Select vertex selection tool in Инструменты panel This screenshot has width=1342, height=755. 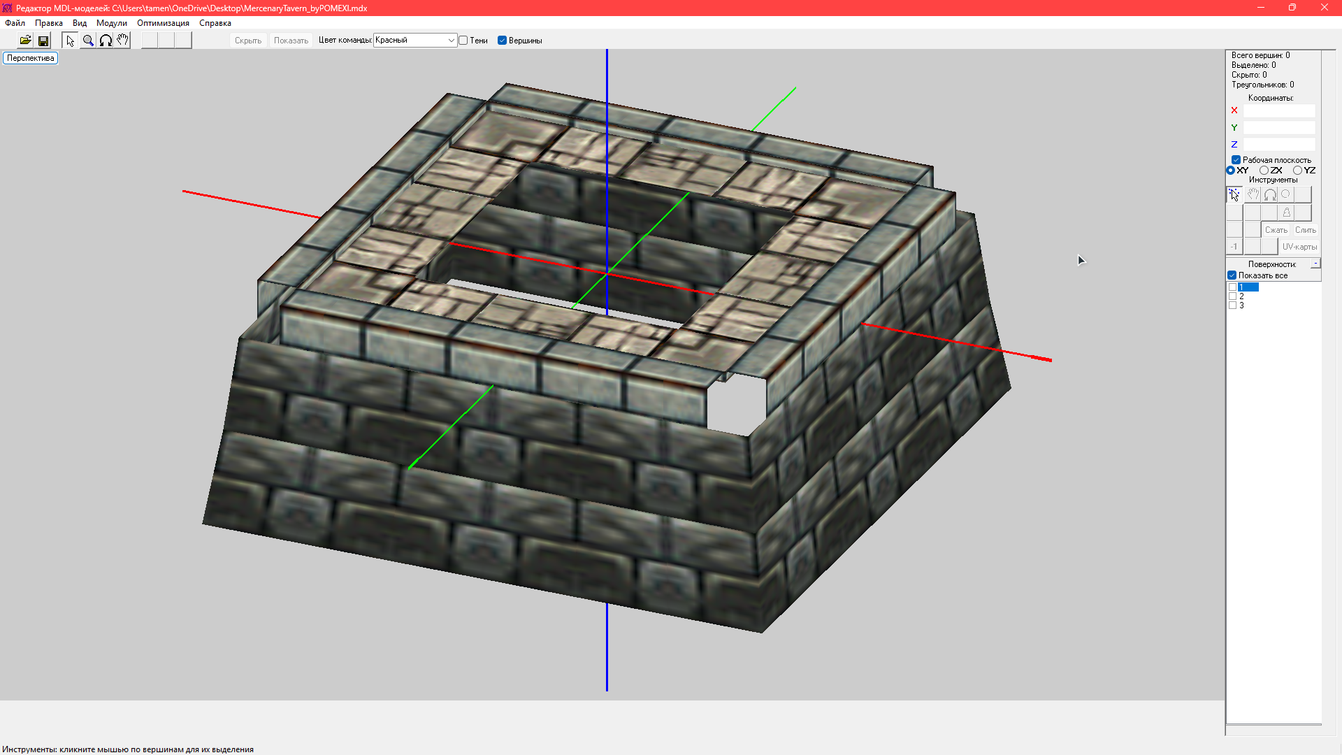coord(1234,194)
